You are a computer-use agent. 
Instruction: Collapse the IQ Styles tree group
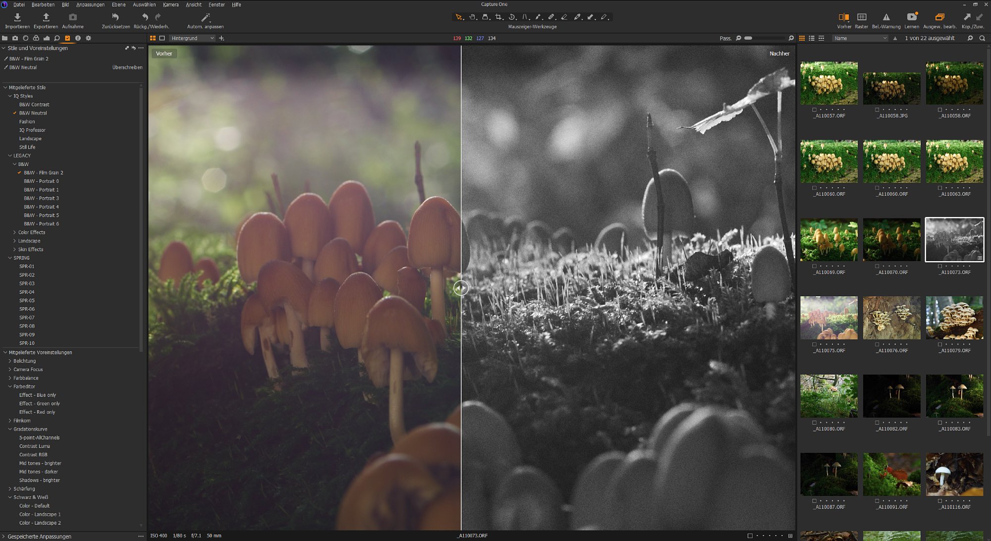pos(10,96)
